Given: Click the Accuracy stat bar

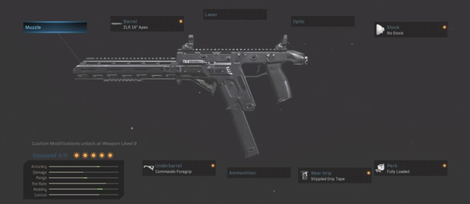Looking at the screenshot, I should pos(84,166).
